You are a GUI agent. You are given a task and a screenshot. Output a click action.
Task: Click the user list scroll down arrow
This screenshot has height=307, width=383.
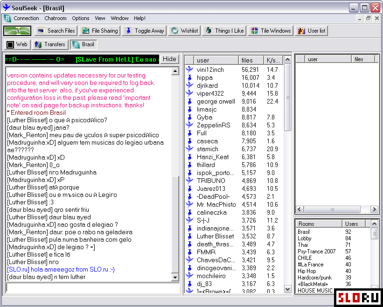point(288,289)
